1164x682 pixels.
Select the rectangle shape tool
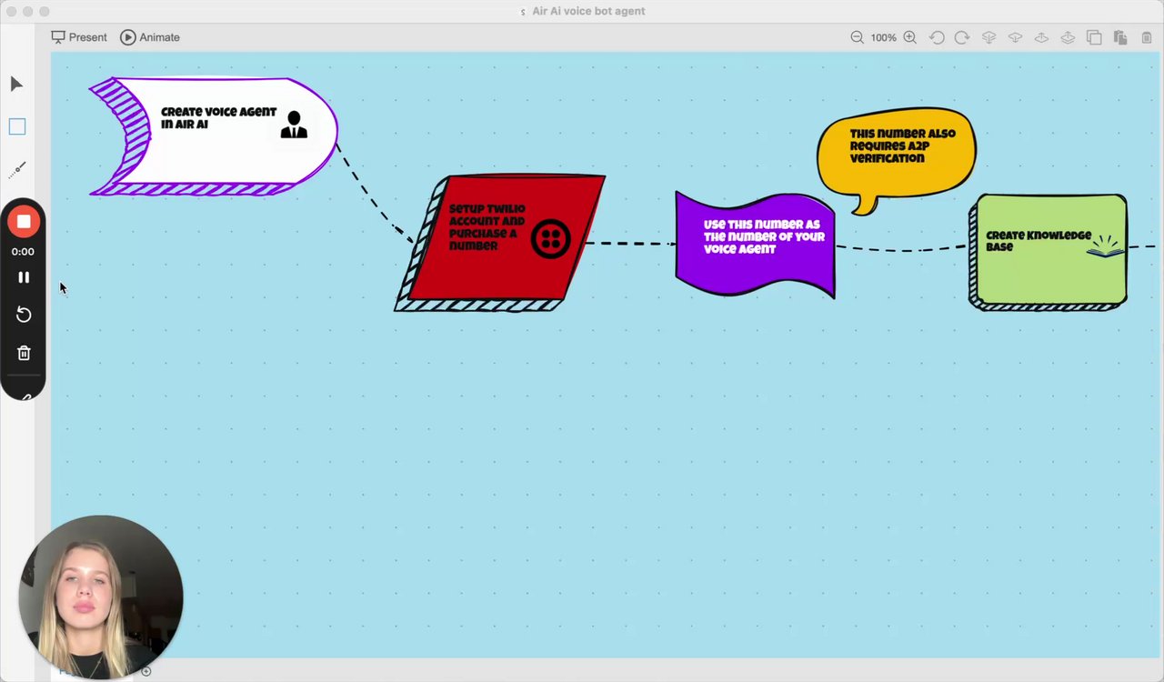[17, 126]
